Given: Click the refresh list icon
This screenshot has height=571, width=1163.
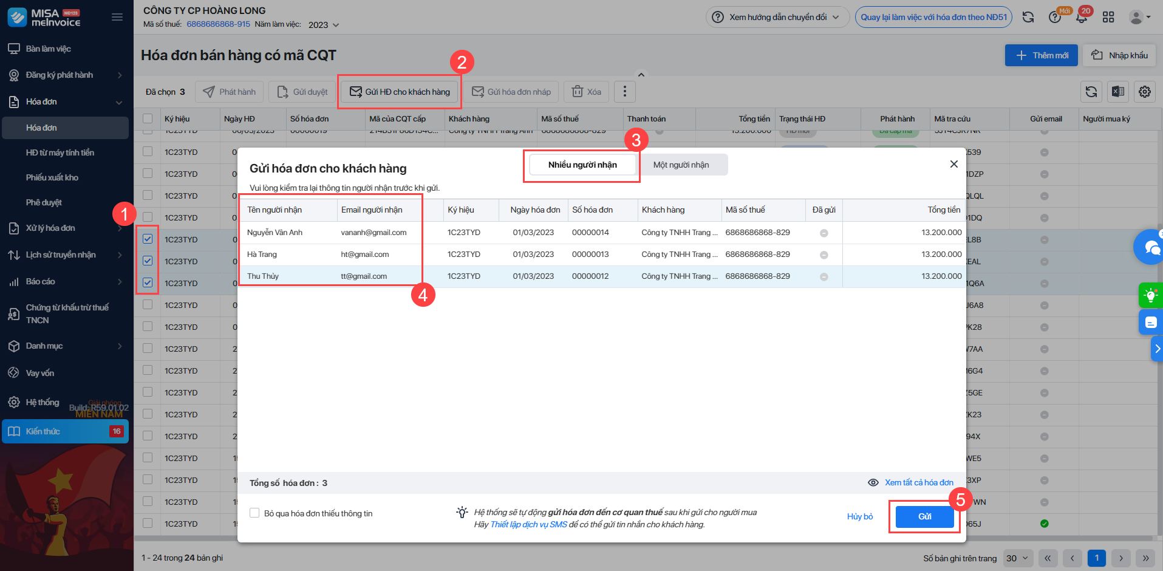Looking at the screenshot, I should pos(1091,92).
